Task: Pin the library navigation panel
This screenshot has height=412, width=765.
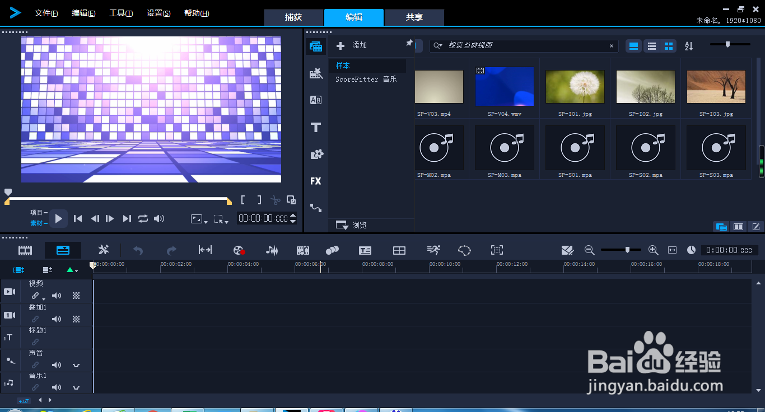Action: [409, 43]
